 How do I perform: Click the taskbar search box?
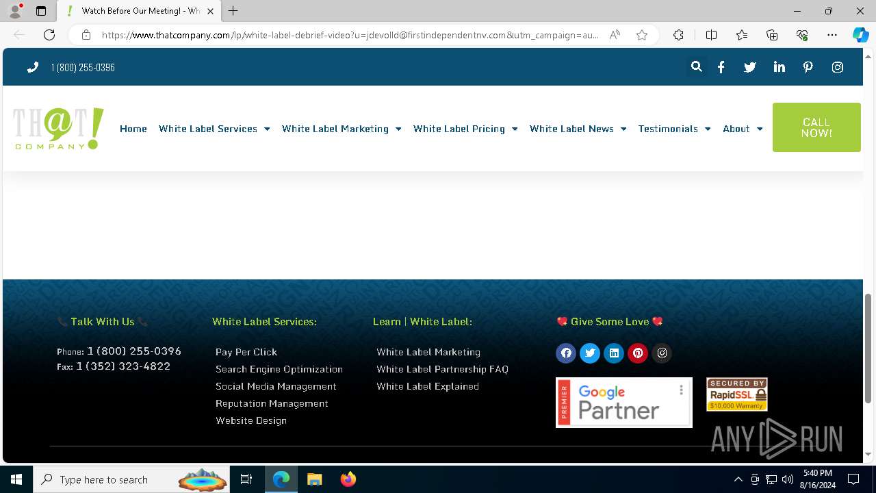pos(132,479)
